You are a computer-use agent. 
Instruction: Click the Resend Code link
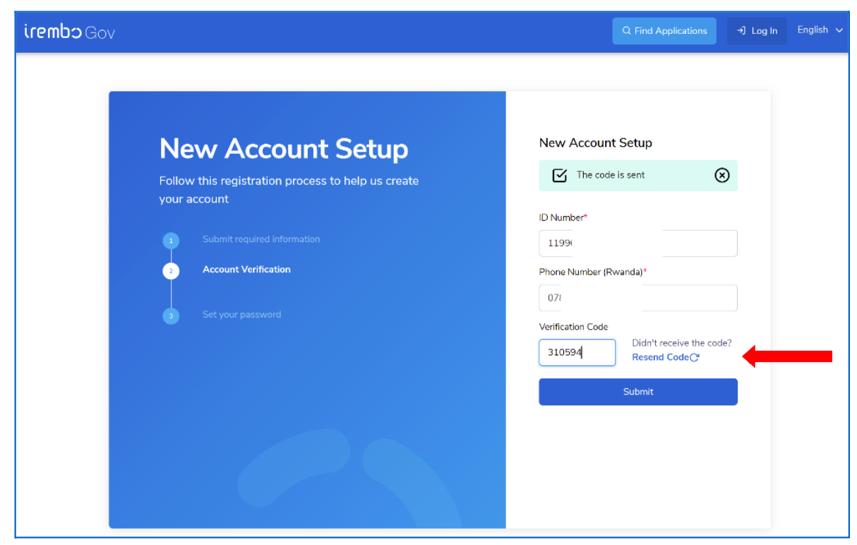(x=666, y=357)
